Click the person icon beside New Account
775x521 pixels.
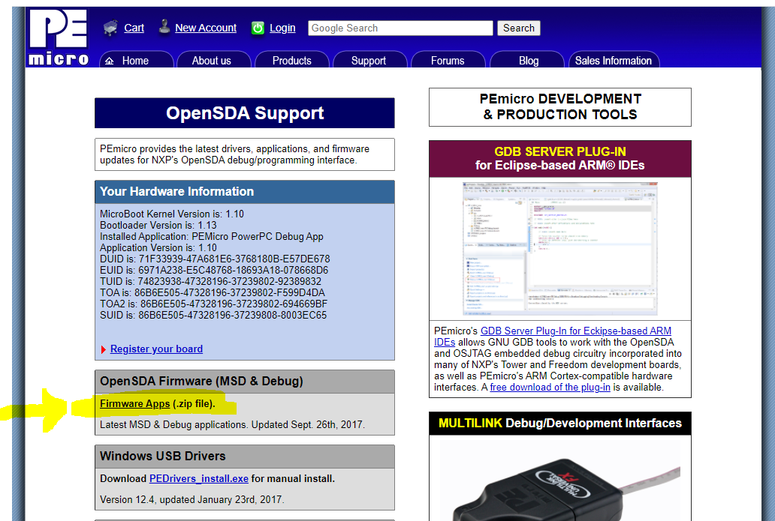tap(164, 26)
